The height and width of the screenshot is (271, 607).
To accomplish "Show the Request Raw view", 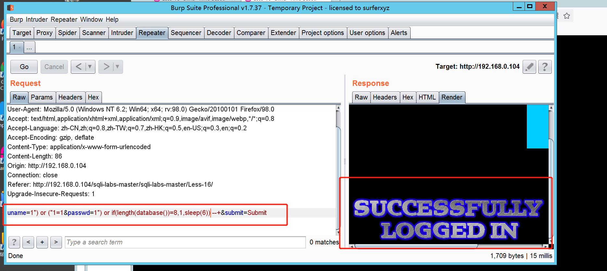I will coord(19,97).
